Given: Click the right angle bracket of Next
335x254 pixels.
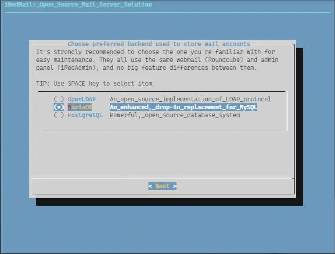Looking at the screenshot, I should pyautogui.click(x=174, y=186).
